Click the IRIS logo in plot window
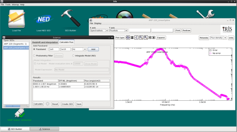This screenshot has width=237, height=132. (x=227, y=29)
